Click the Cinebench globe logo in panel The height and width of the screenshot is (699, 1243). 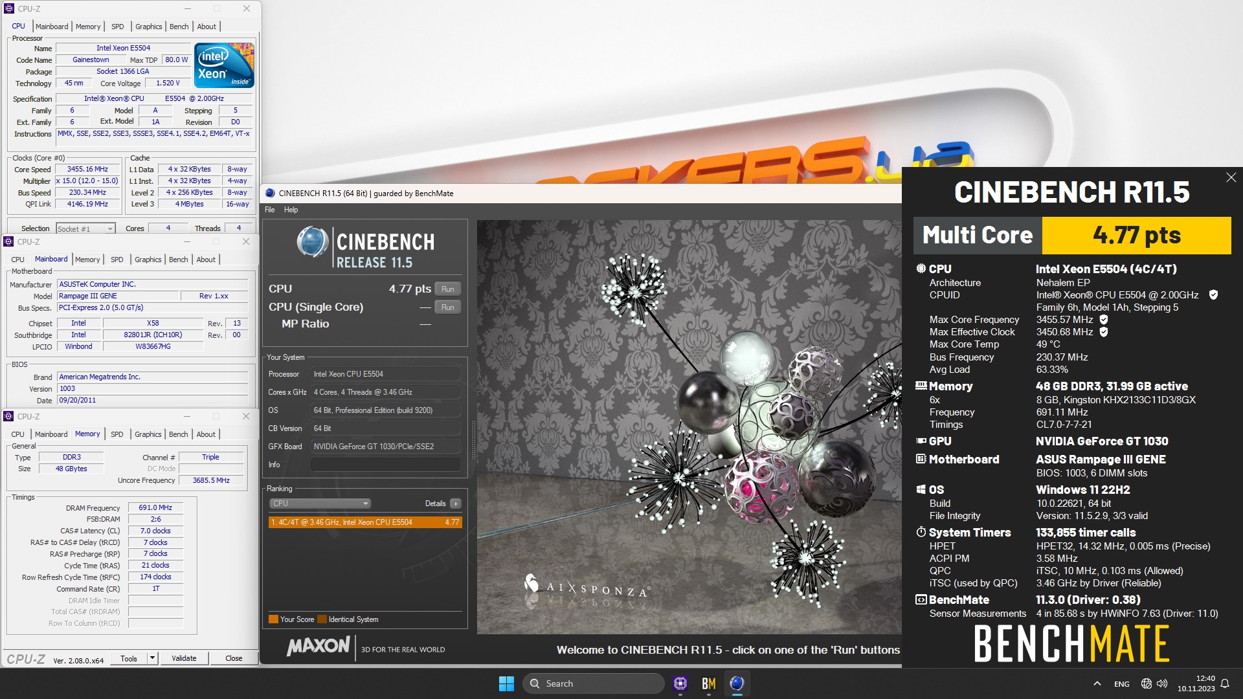(x=313, y=242)
